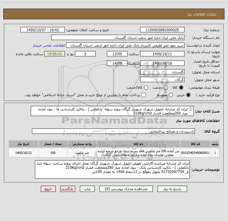Image resolution: width=228 pixels, height=221 pixels.
Task: Click the 'کد کالا' column header
Action: pyautogui.click(x=195, y=144)
